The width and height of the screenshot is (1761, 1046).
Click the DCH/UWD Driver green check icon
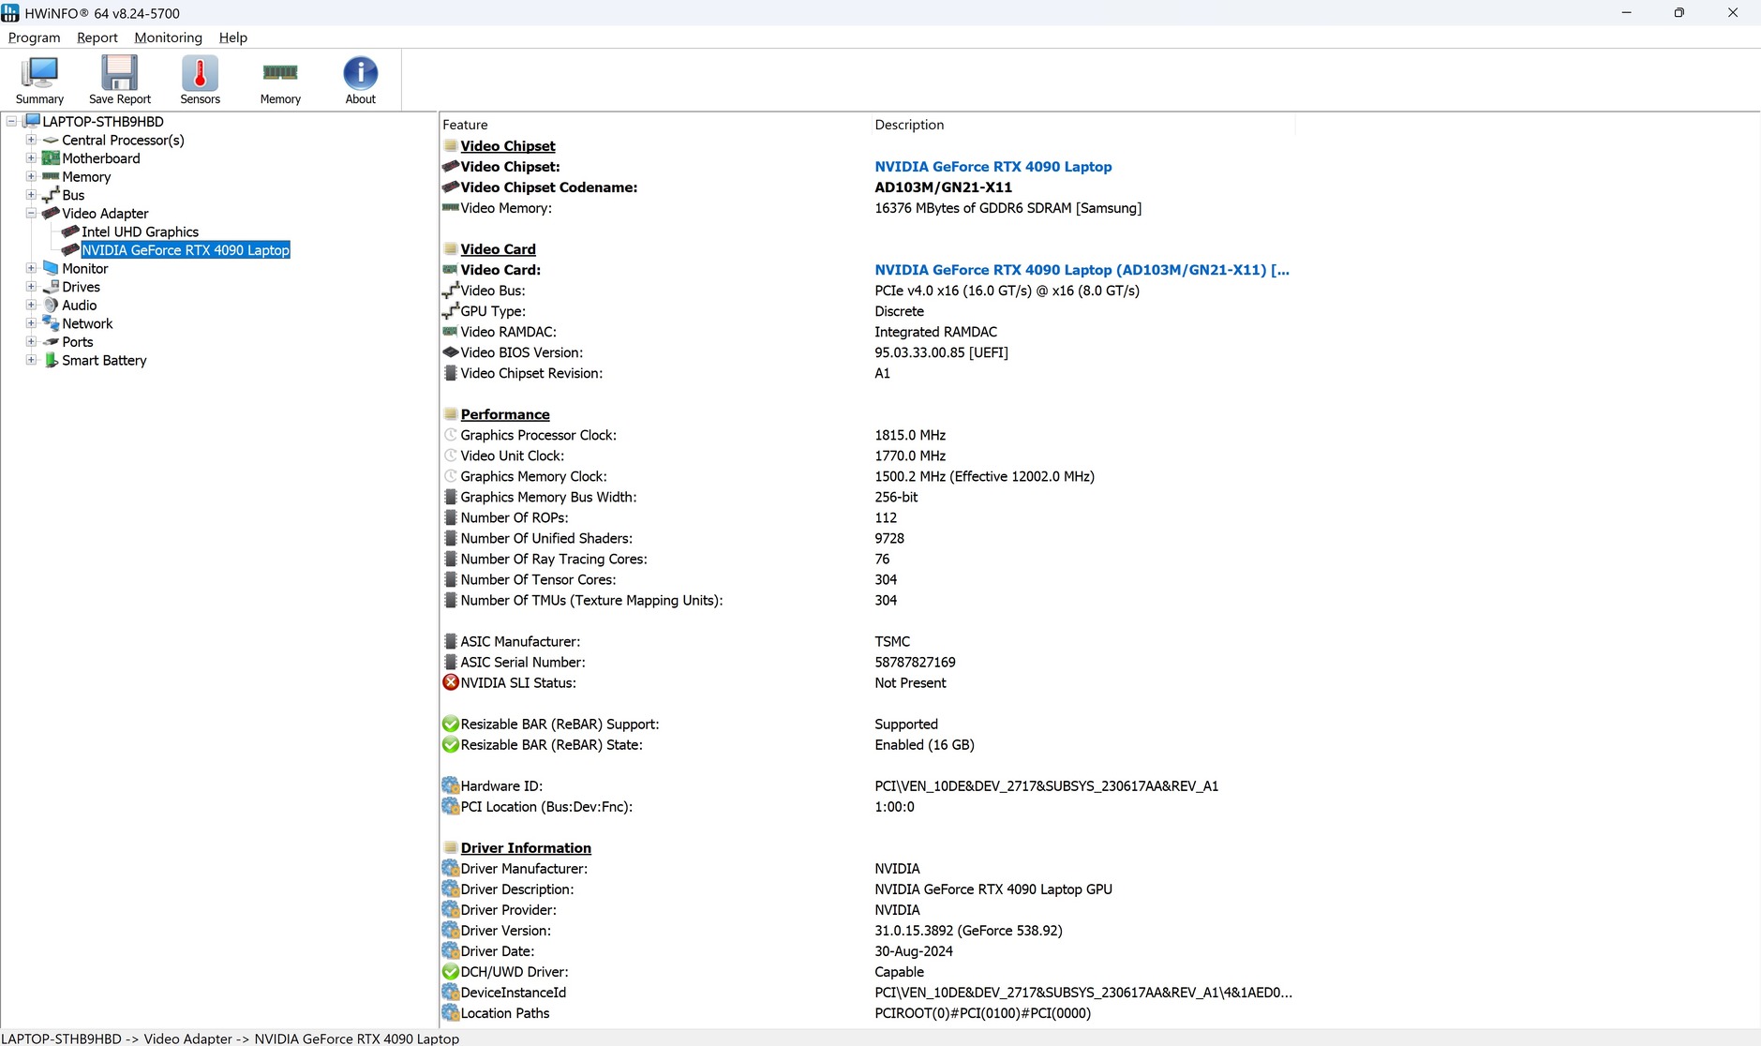tap(451, 972)
